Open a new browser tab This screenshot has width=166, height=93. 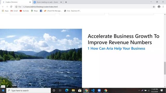point(66,2)
